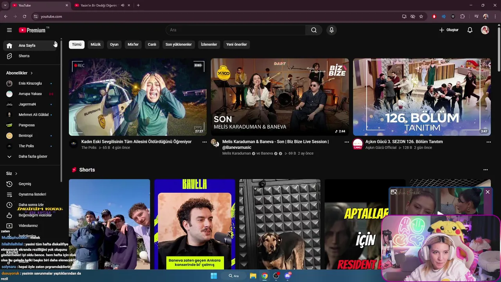The image size is (501, 282).
Task: Open the Bentropi channel
Action: coord(30,136)
